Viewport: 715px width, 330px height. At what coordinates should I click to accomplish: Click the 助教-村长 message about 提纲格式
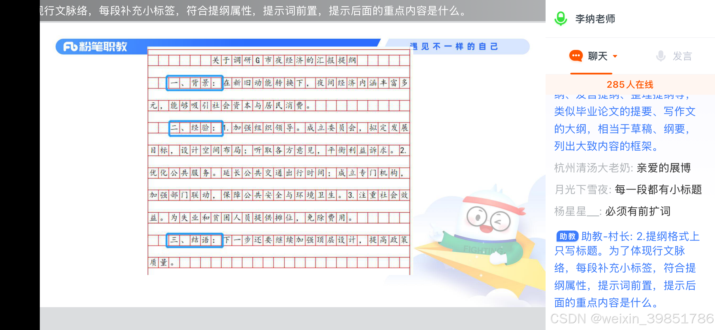pyautogui.click(x=627, y=269)
